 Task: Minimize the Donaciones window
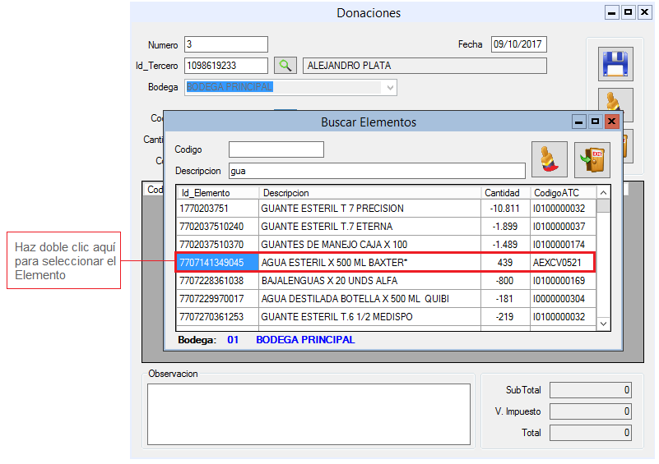[612, 13]
